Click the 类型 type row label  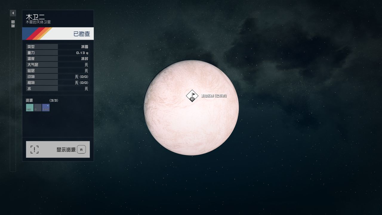(x=31, y=47)
